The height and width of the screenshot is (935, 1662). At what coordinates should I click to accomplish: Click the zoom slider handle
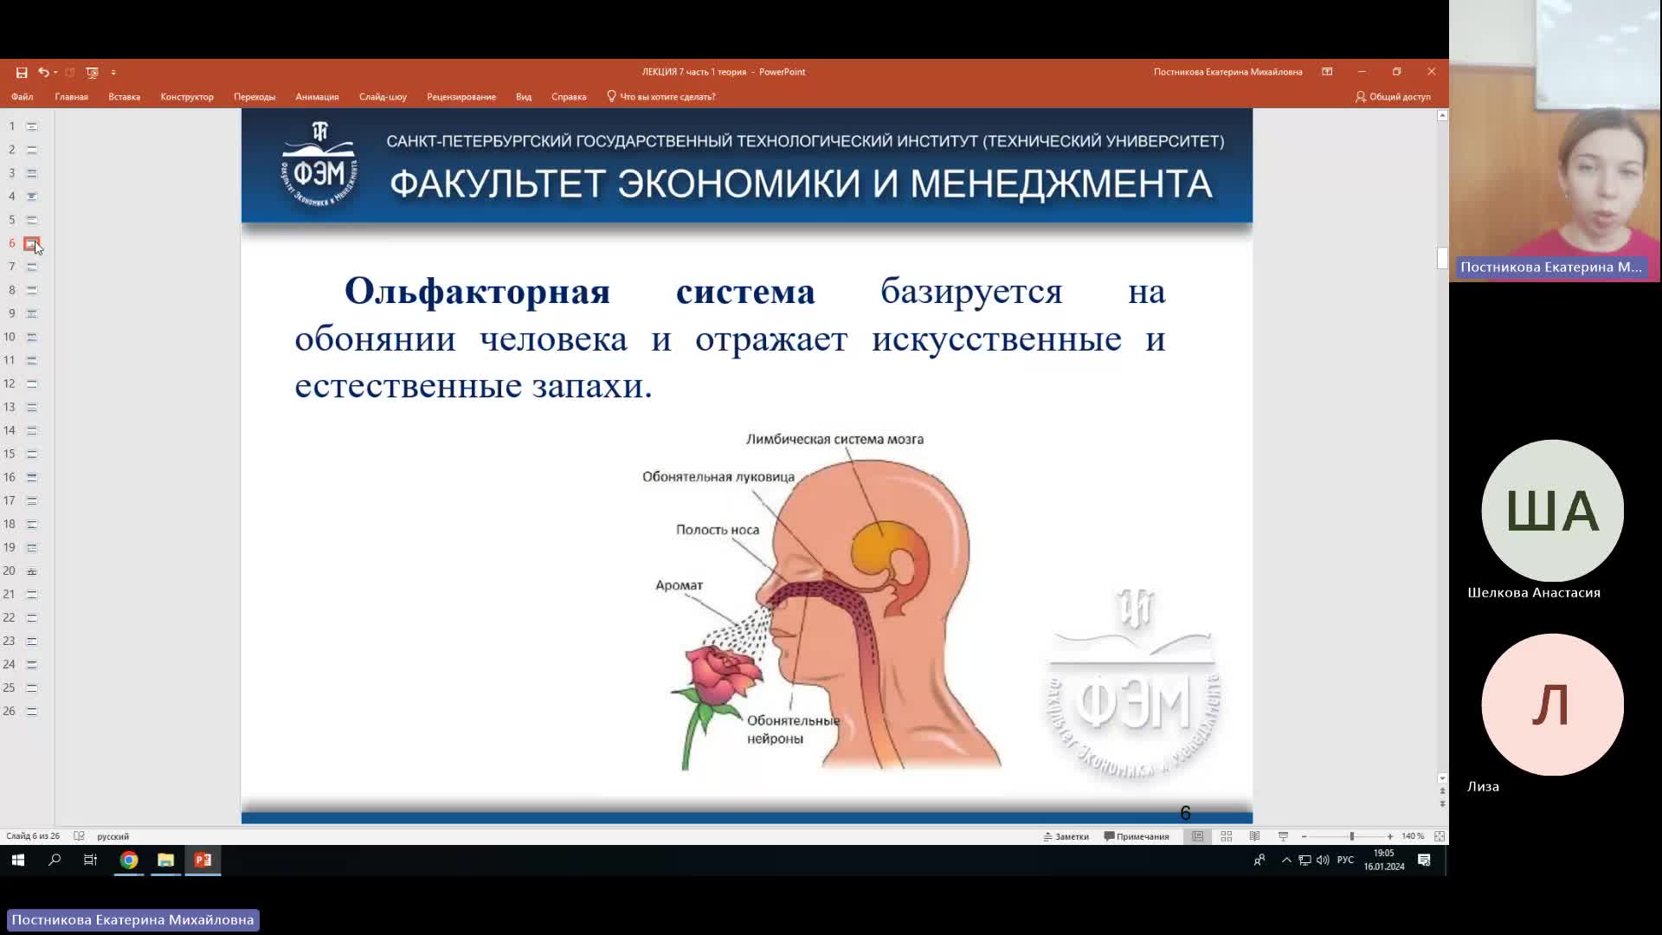1351,836
